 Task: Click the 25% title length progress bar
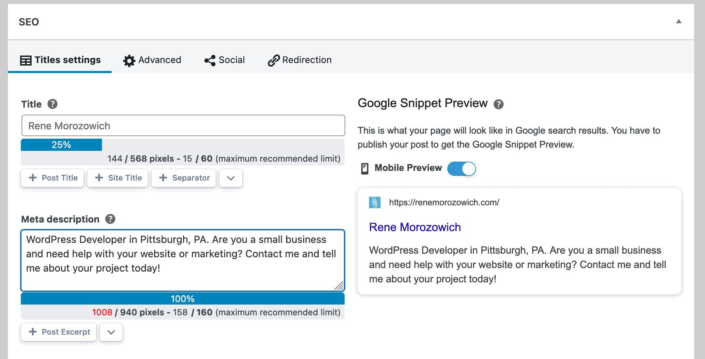click(x=61, y=145)
